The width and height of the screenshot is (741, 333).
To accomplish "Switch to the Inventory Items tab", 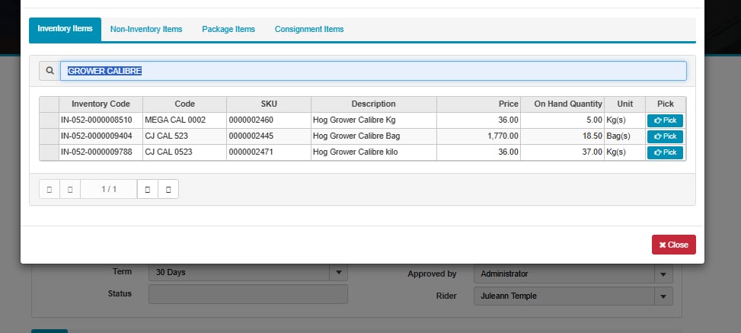I will coord(65,29).
